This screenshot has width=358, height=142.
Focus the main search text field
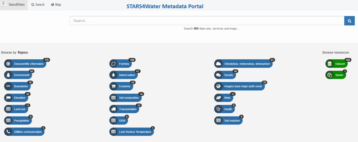(x=207, y=21)
